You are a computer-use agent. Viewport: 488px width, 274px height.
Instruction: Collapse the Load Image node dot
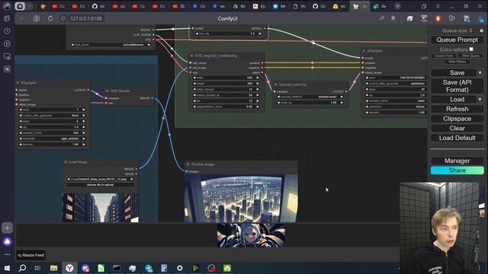tap(66, 162)
